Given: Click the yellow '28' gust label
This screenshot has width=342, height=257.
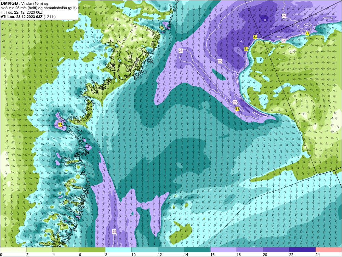Looking at the screenshot, I should 237,109.
